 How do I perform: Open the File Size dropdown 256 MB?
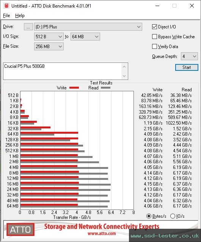point(49,47)
